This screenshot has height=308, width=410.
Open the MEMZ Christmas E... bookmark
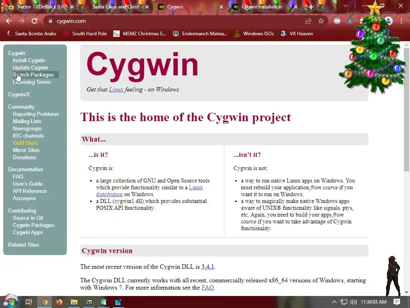(140, 34)
